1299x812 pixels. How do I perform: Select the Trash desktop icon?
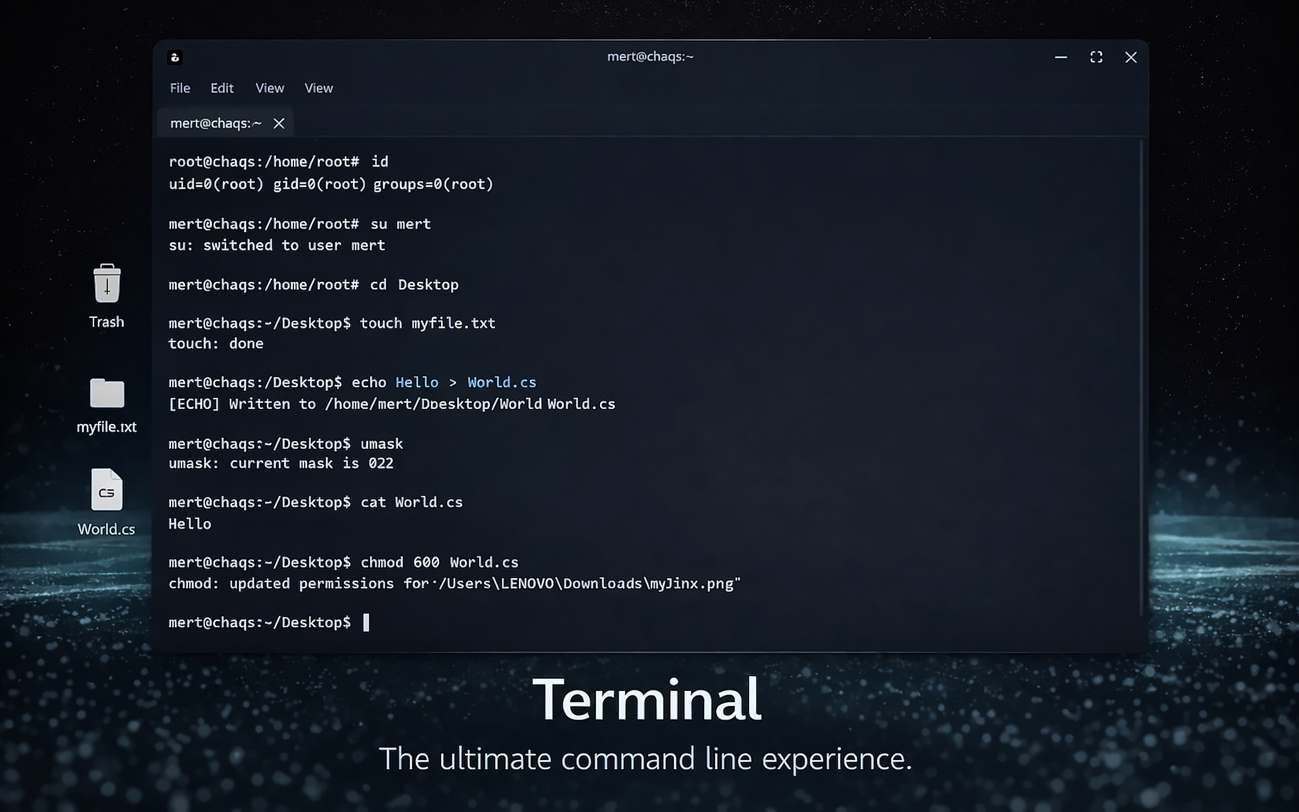click(107, 284)
